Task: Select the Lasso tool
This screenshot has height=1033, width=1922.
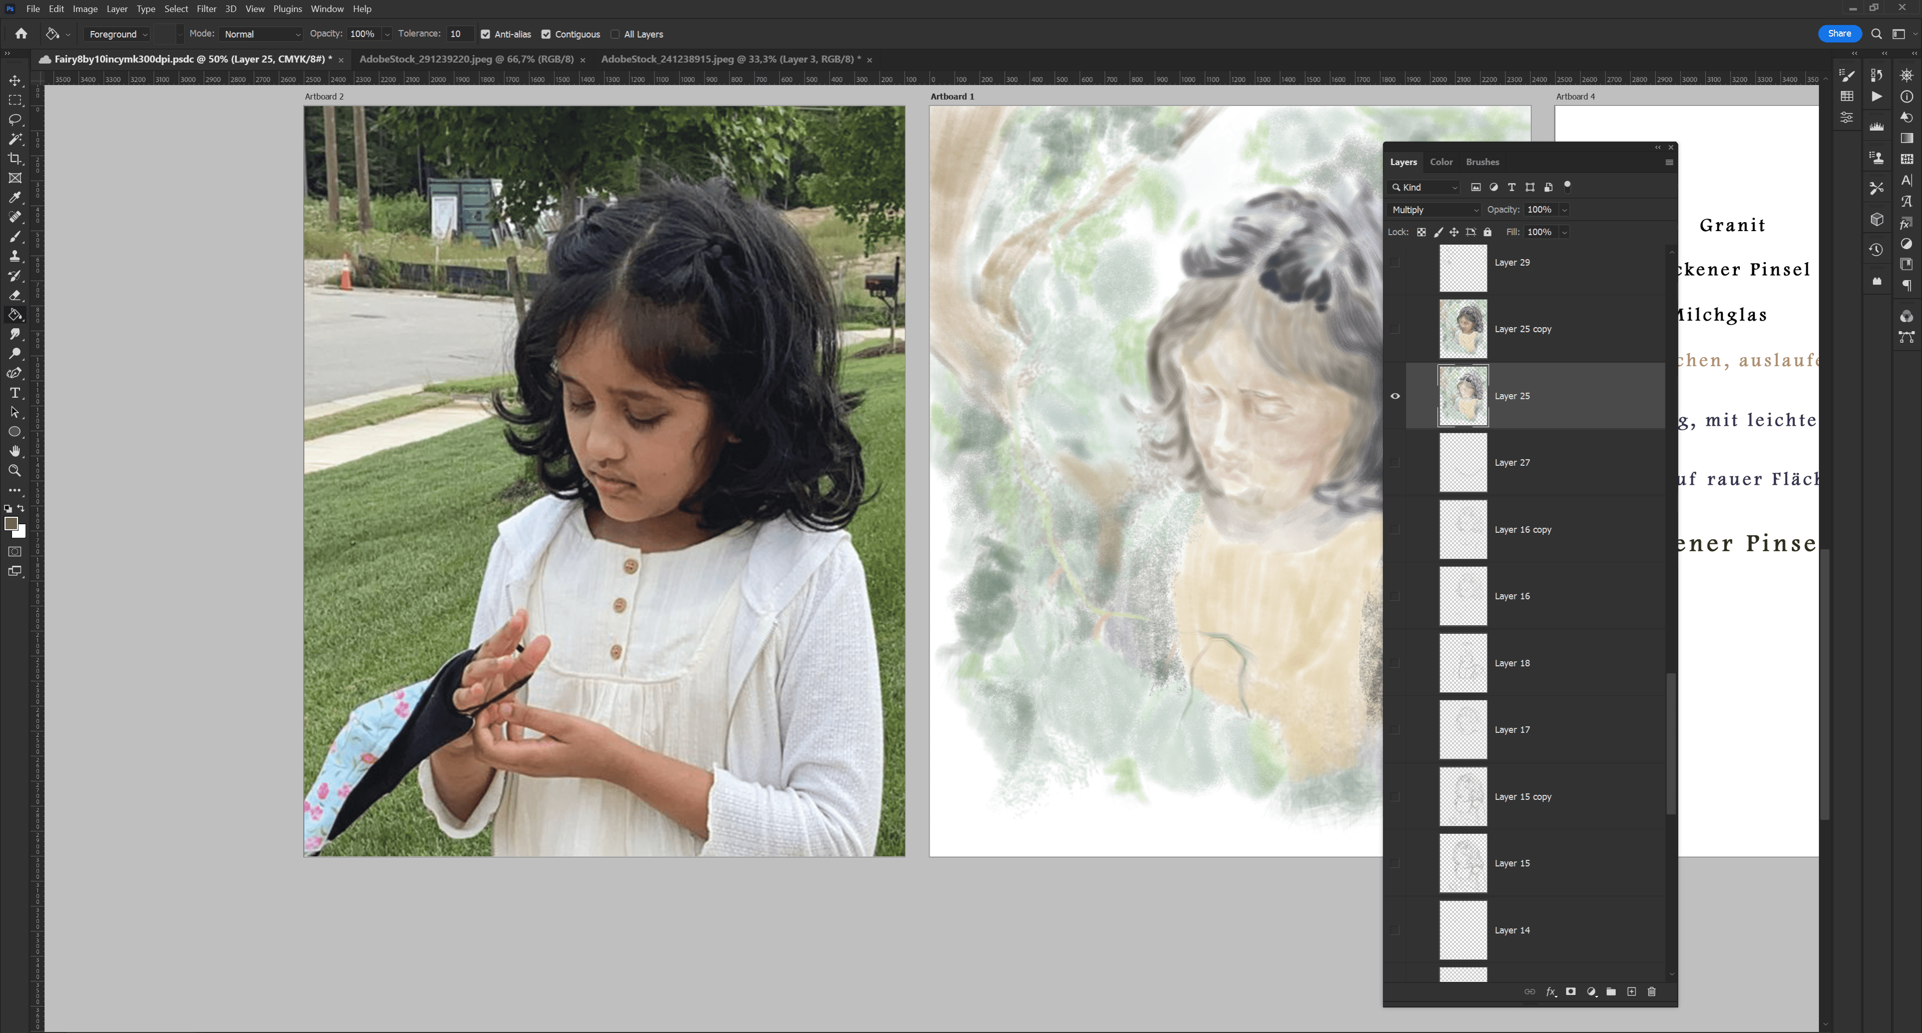Action: point(15,120)
